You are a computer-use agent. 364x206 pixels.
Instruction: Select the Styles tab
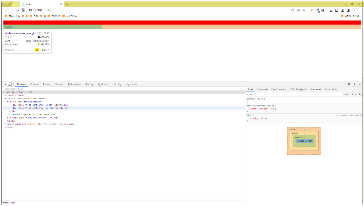pos(251,89)
